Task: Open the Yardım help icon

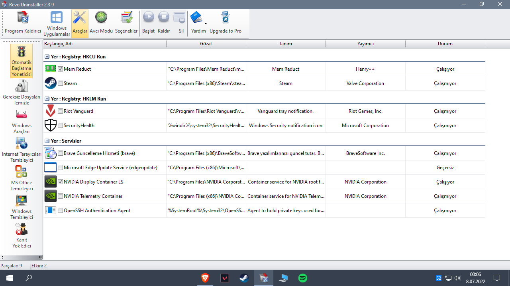Action: tap(197, 17)
